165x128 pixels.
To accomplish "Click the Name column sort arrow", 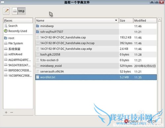I will coord(116,20).
